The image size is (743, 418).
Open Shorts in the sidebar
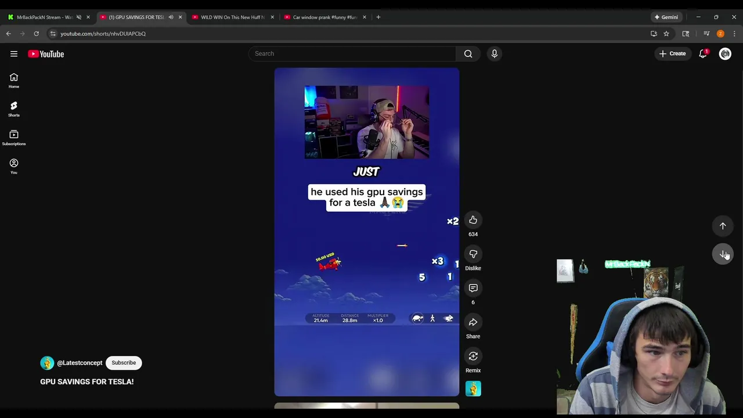(x=14, y=109)
